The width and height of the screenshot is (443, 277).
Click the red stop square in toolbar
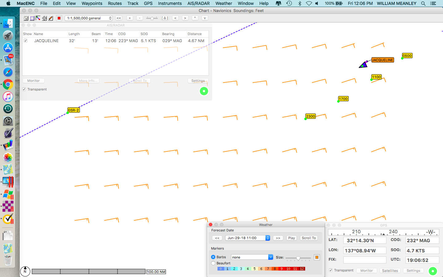click(x=59, y=18)
